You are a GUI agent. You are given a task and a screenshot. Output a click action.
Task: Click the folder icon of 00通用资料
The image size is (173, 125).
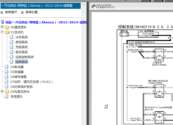click(7, 27)
